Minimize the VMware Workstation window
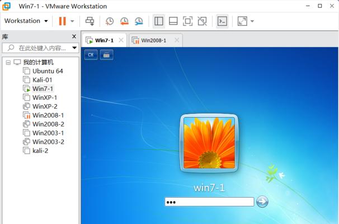Viewport: 339px width, 224px height. pos(308,6)
